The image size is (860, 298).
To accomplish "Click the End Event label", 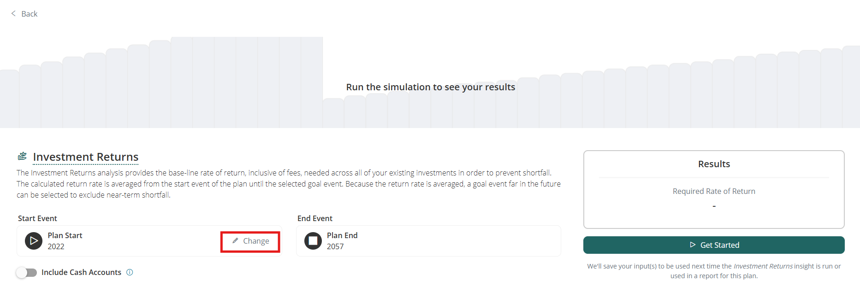I will 315,218.
